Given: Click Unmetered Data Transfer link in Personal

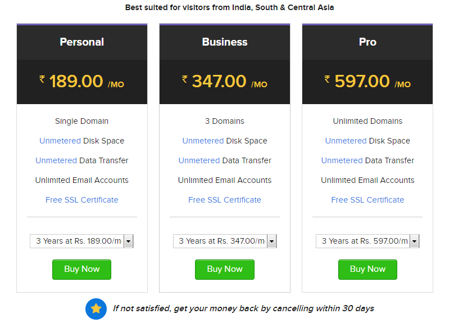Looking at the screenshot, I should click(56, 160).
